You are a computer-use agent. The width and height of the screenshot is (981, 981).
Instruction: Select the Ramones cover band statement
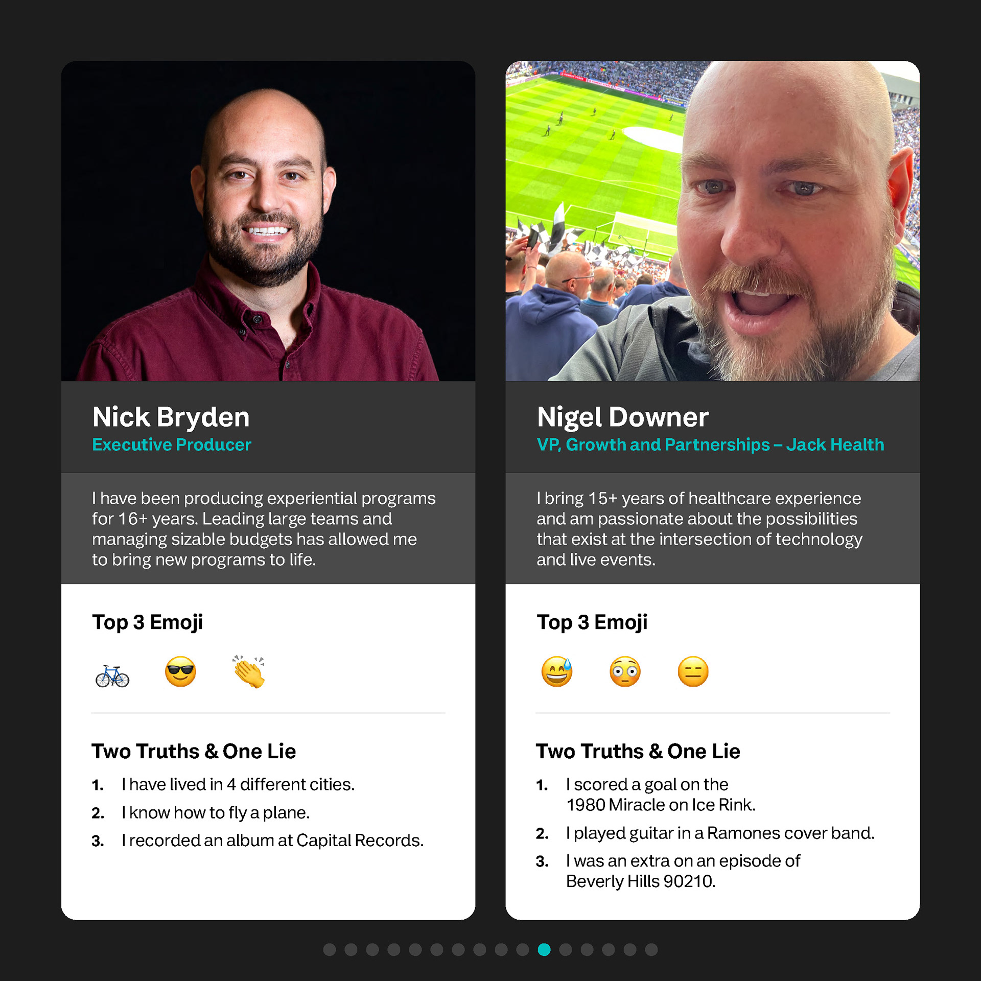(x=720, y=833)
